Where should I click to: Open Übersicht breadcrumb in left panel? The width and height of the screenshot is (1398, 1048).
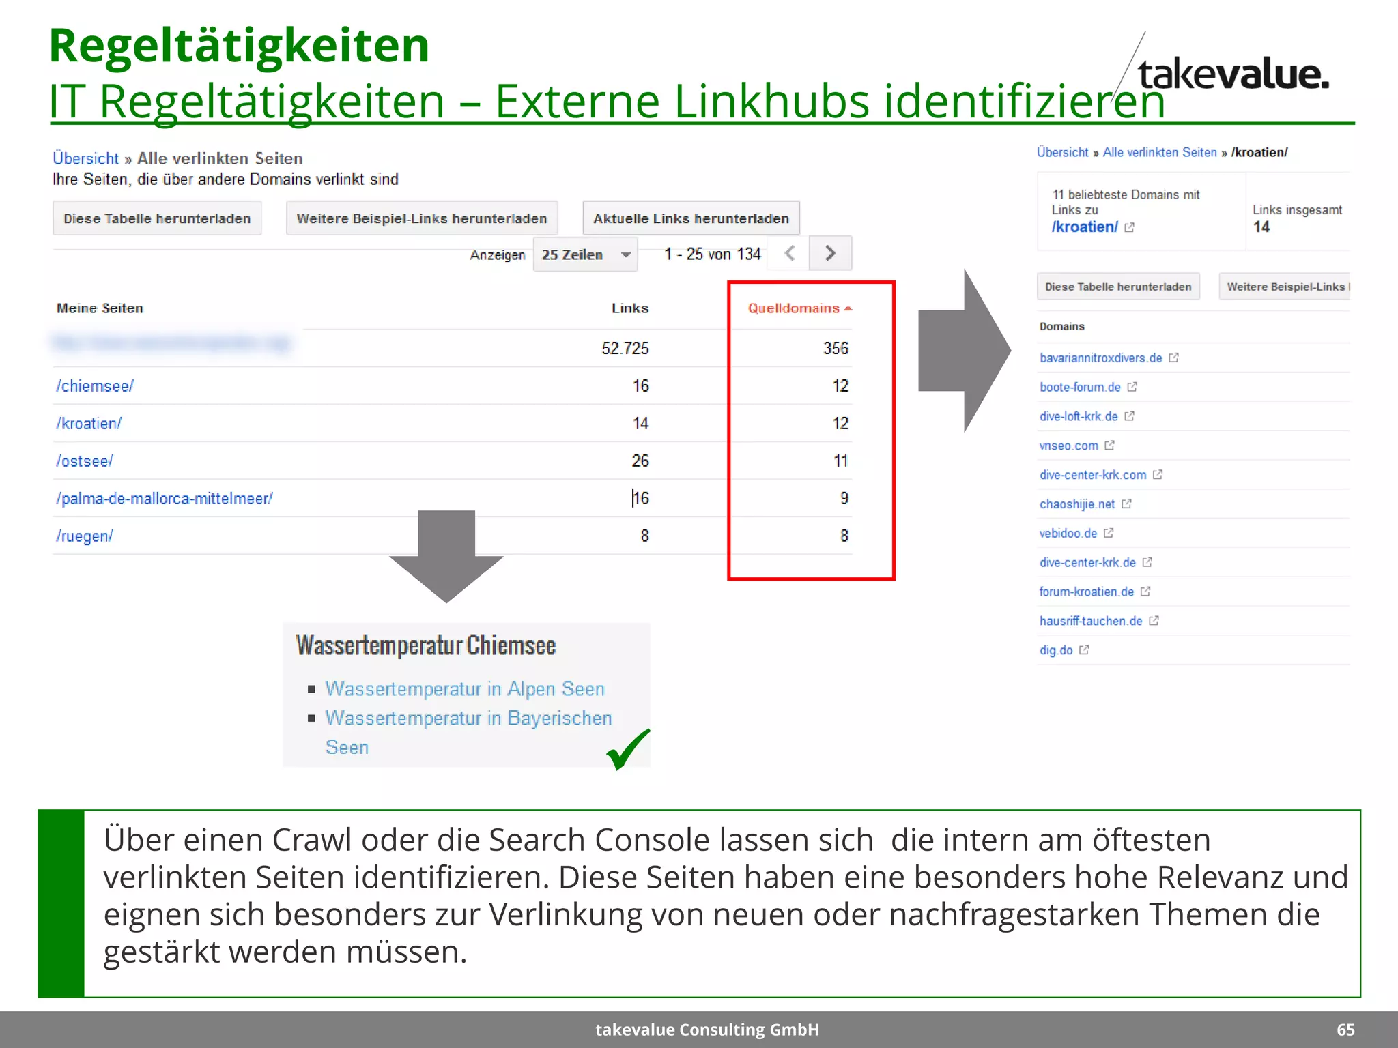86,158
